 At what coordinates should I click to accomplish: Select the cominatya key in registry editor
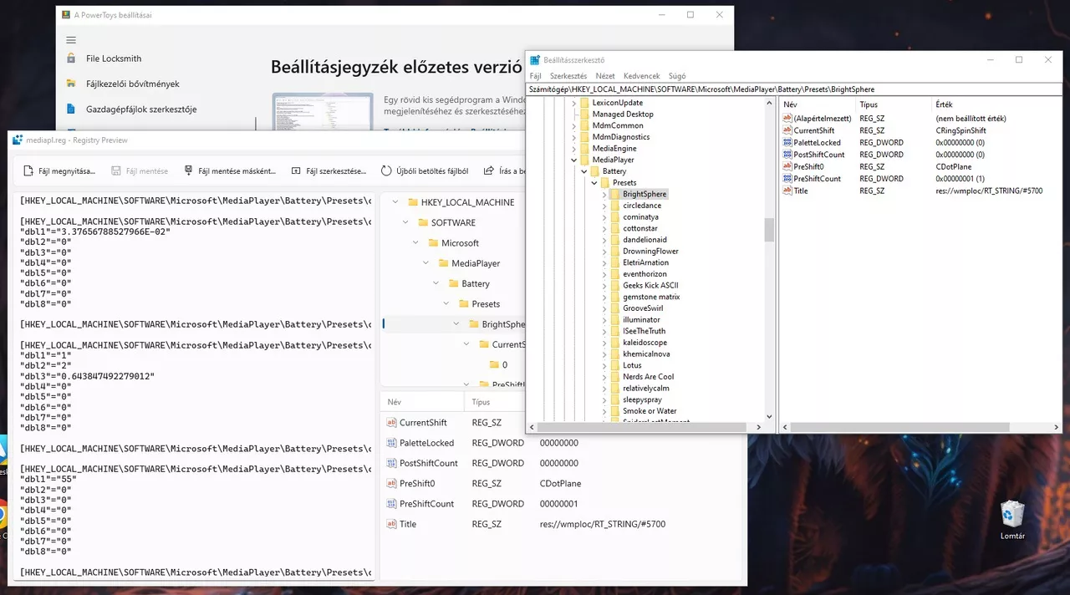click(640, 216)
